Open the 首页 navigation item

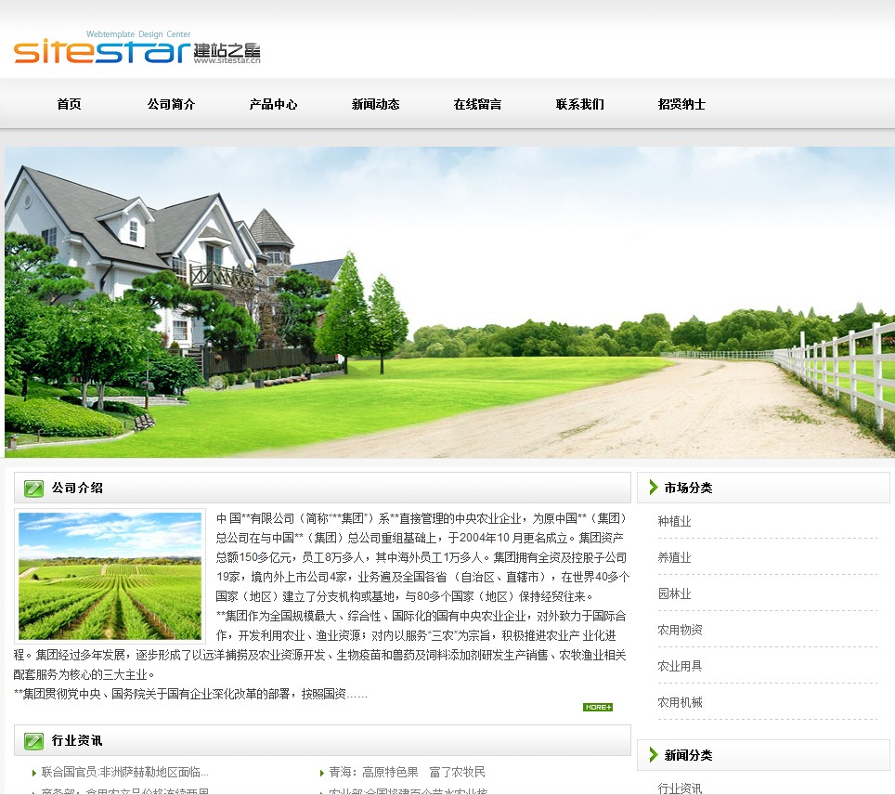(x=69, y=104)
